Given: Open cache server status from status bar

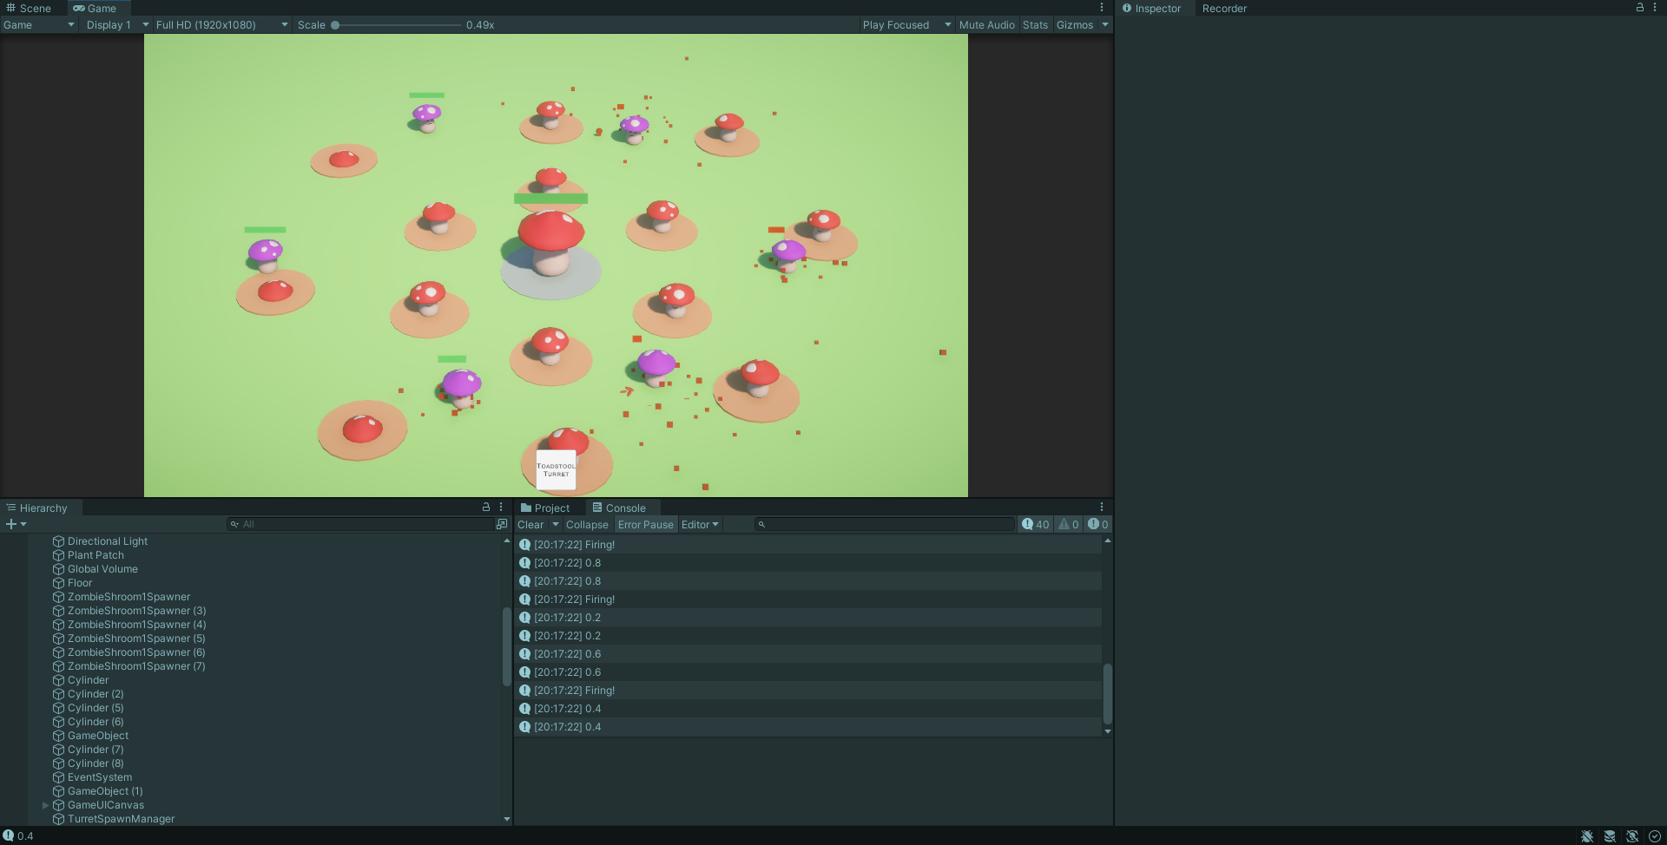Looking at the screenshot, I should [x=1611, y=835].
